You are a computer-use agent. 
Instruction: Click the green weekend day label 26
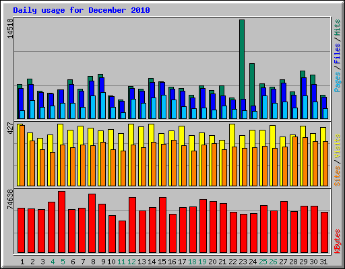click(273, 262)
